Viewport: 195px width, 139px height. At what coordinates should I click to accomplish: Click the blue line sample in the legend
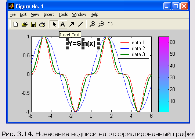[124, 48]
